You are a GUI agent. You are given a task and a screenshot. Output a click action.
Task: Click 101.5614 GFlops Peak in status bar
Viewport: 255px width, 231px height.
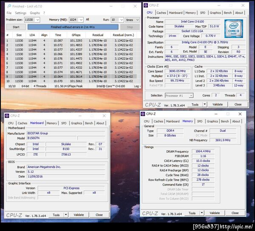click(x=68, y=86)
